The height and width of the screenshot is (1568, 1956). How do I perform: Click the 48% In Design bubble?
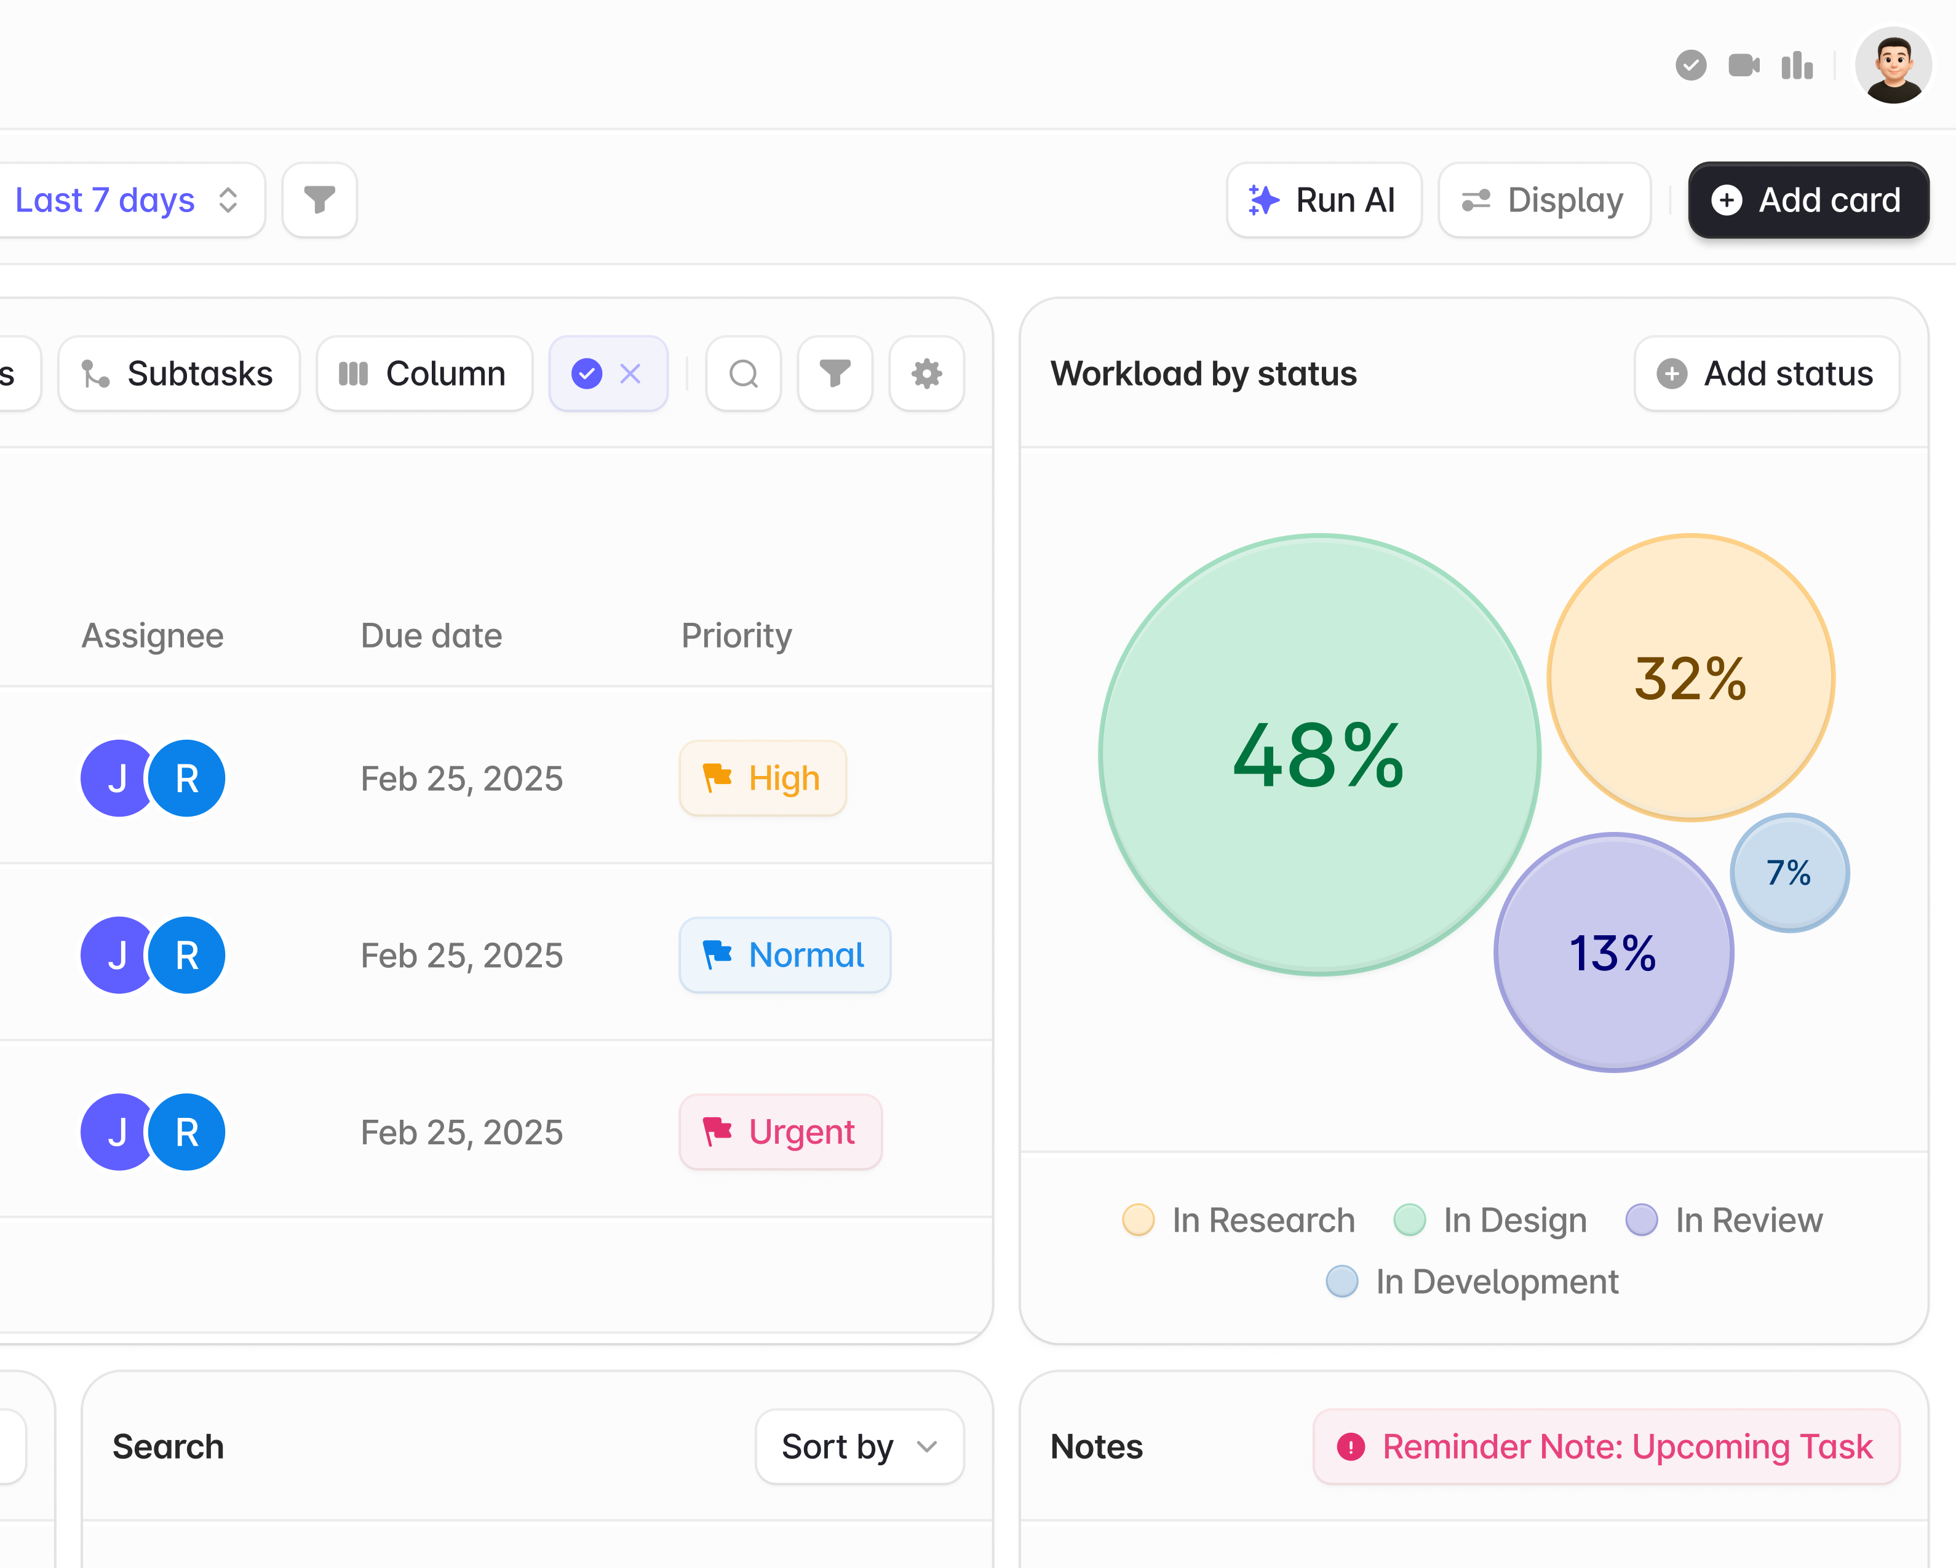[1318, 754]
